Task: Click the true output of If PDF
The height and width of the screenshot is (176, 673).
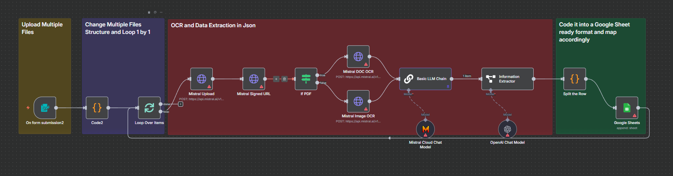Action: 317,75
